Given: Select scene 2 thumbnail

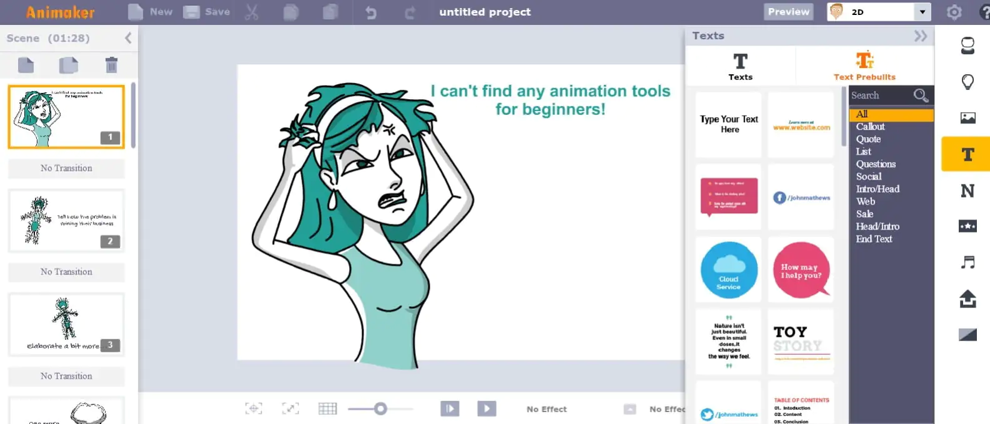Looking at the screenshot, I should [66, 221].
